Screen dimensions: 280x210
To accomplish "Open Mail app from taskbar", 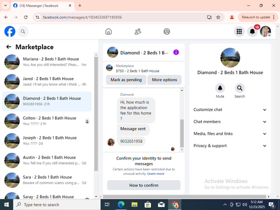I will pos(161,204).
